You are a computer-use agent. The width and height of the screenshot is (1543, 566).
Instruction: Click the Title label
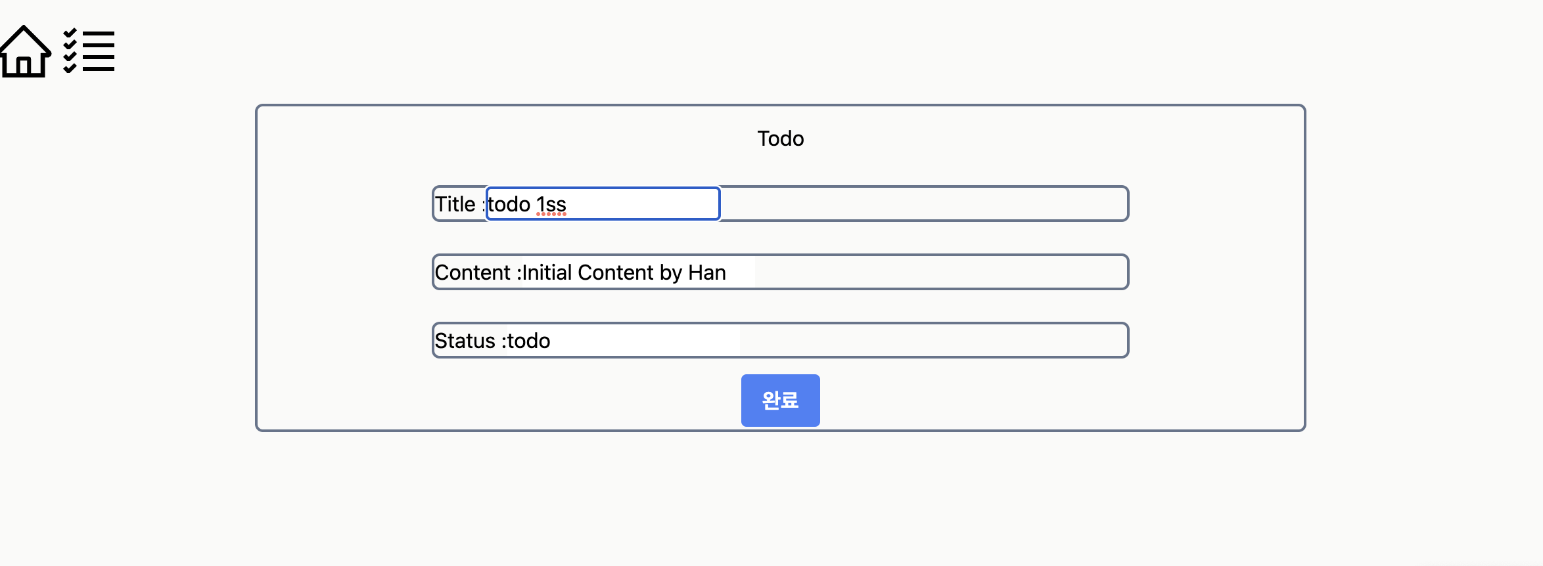tap(457, 204)
